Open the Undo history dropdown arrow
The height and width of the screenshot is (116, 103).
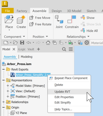click(x=33, y=43)
